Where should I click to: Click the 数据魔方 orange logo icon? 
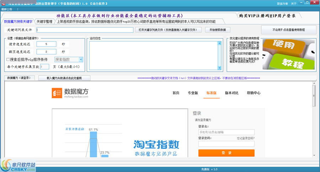pyautogui.click(x=57, y=93)
